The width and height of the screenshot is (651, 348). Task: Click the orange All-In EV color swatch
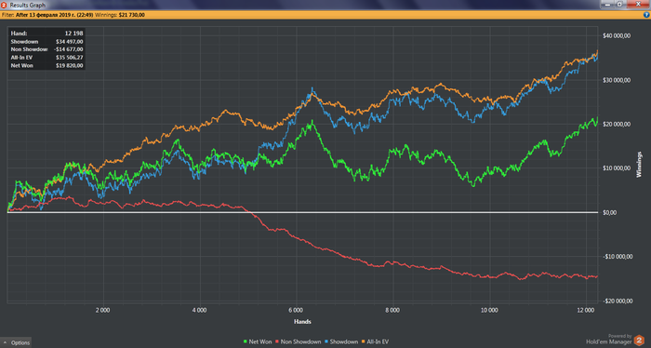pyautogui.click(x=364, y=341)
